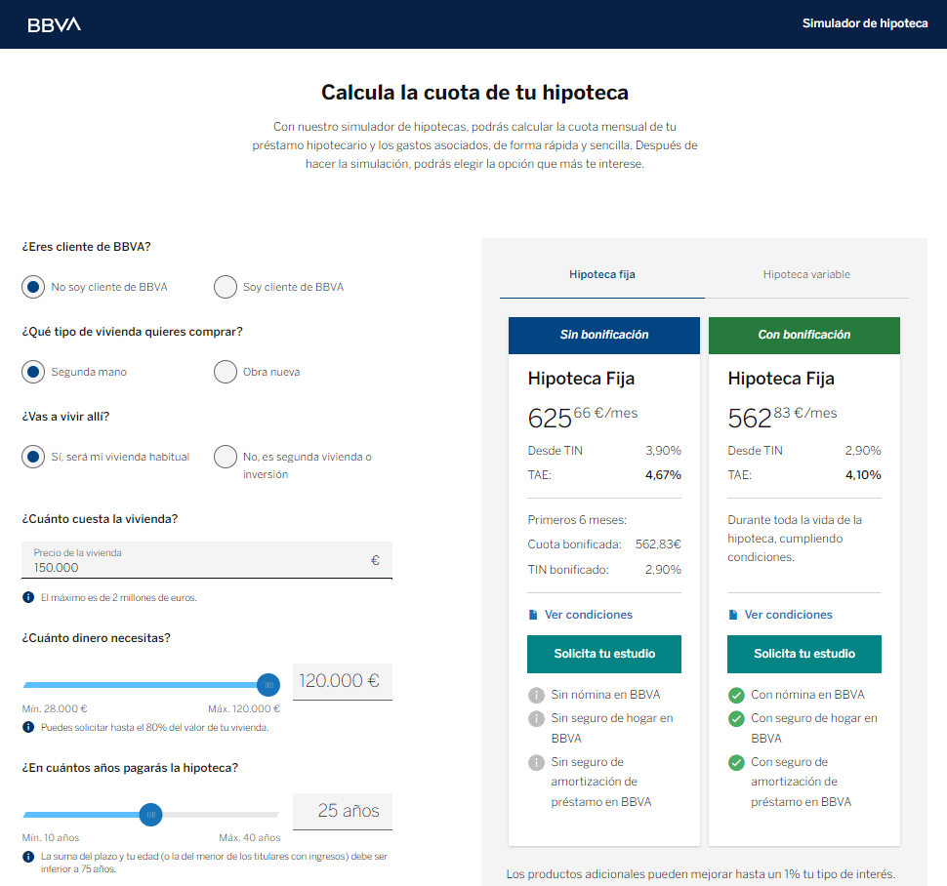Click the 562,83 €/mes monthly payment
Screen dimensions: 947x886
782,417
